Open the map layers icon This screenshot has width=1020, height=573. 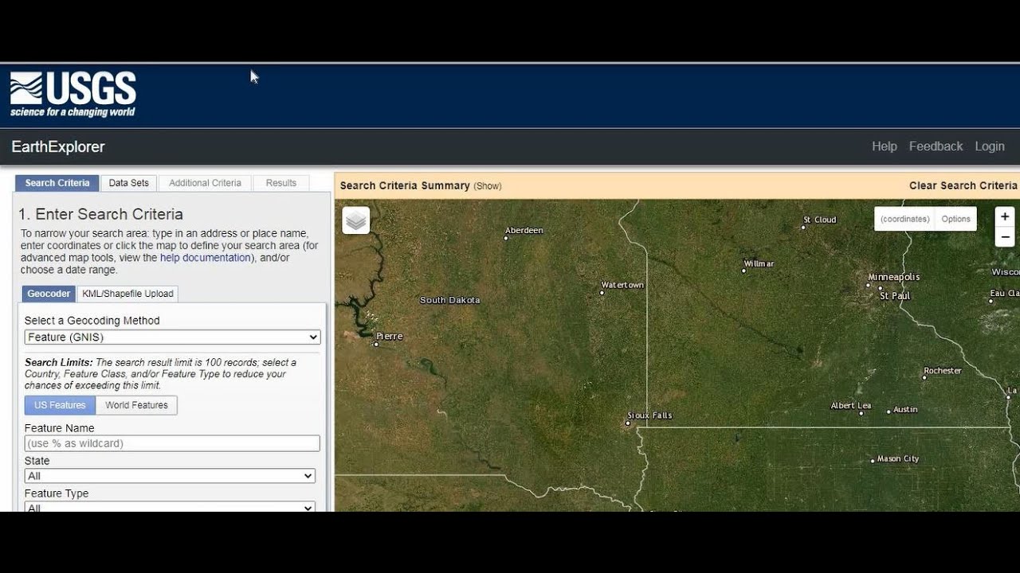356,220
